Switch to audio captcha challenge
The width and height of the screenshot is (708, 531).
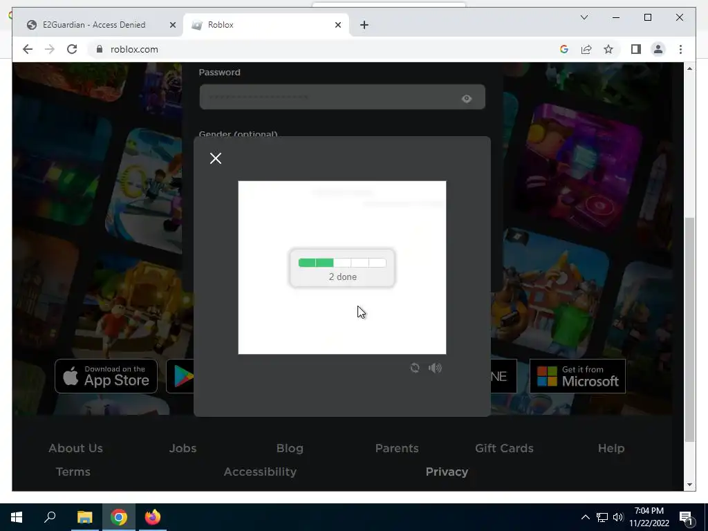435,368
